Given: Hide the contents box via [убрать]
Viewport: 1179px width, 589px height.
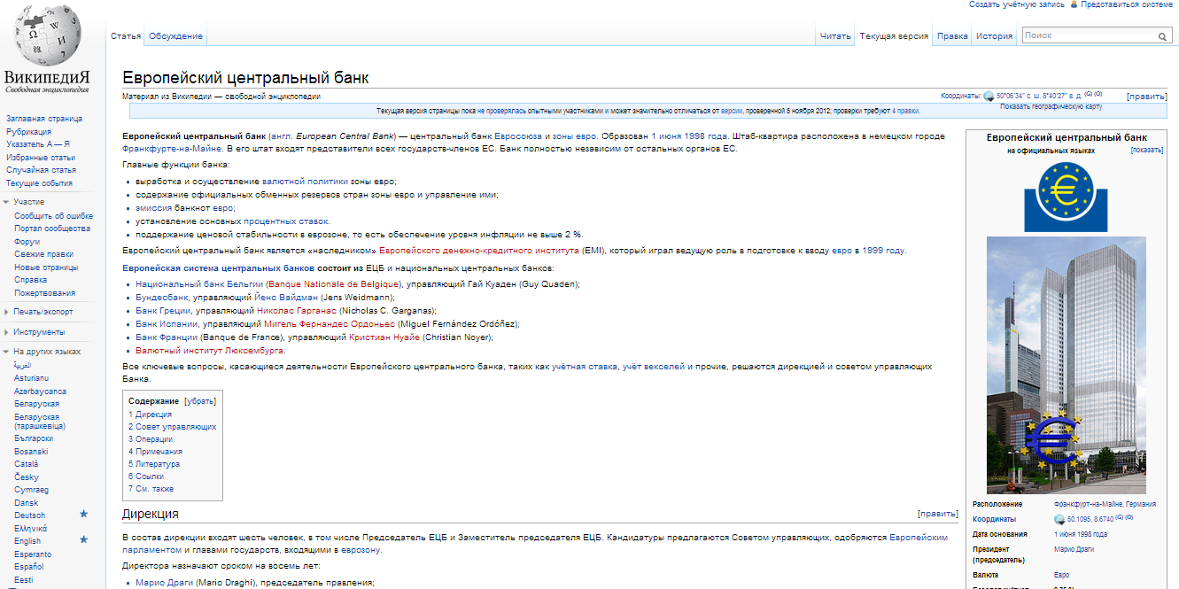Looking at the screenshot, I should (199, 401).
